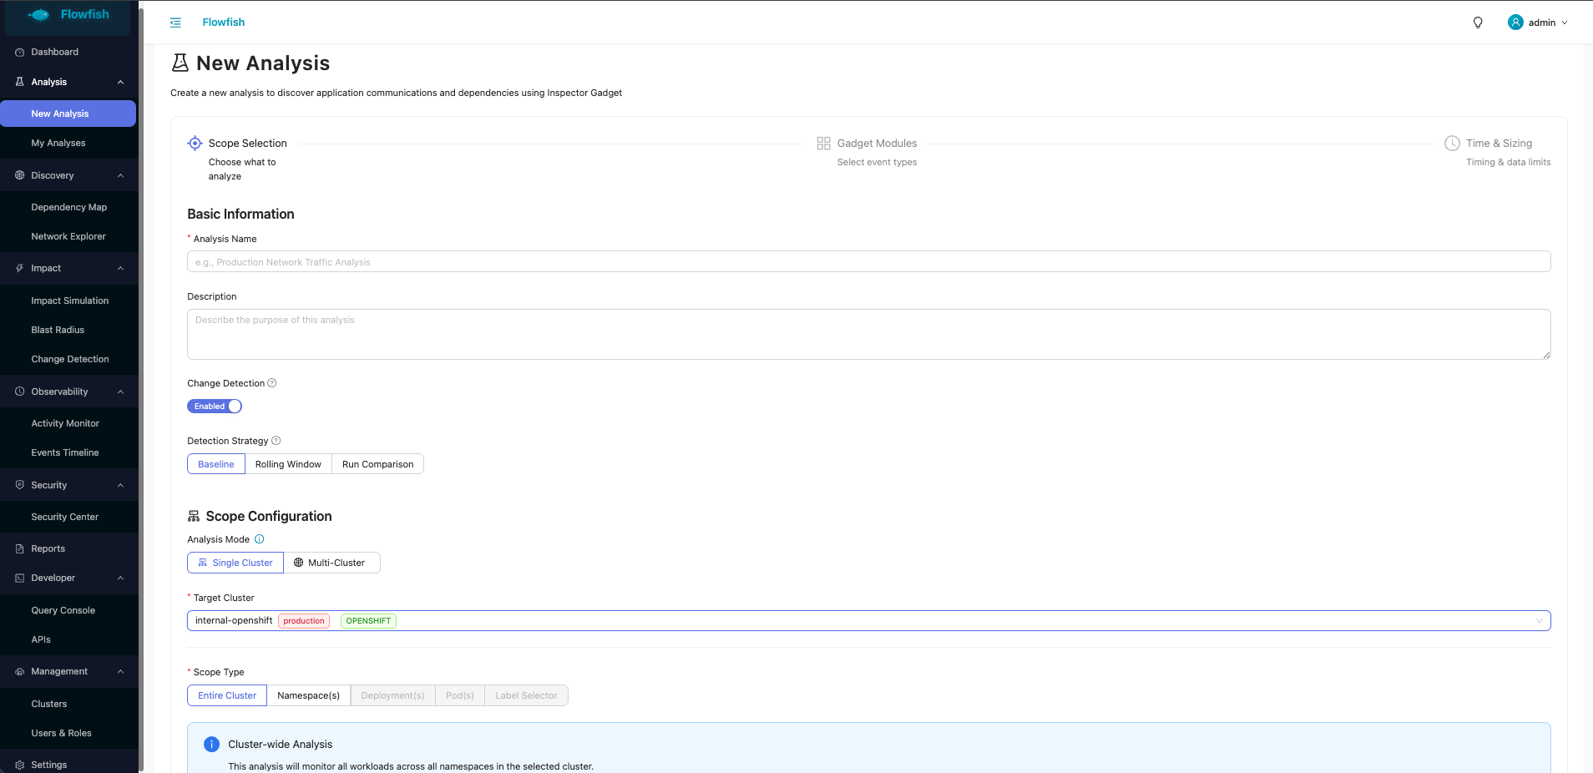Select Deployment(s) scope type
1593x773 pixels.
coord(393,695)
